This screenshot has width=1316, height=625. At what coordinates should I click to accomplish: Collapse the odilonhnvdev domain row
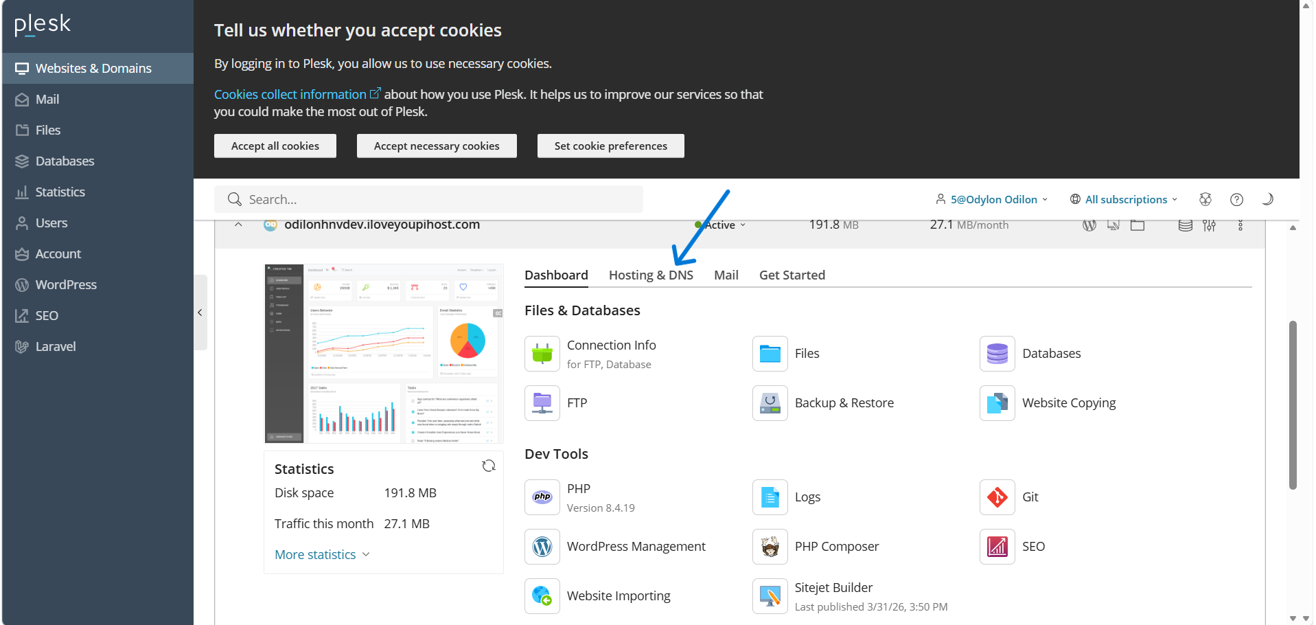pos(238,225)
